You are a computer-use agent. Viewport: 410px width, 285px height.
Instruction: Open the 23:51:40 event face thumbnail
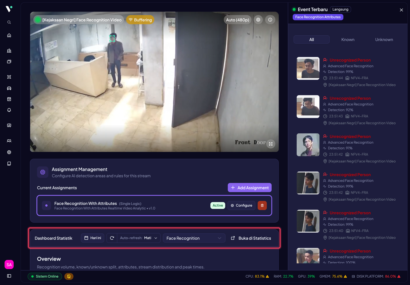pyautogui.click(x=308, y=221)
